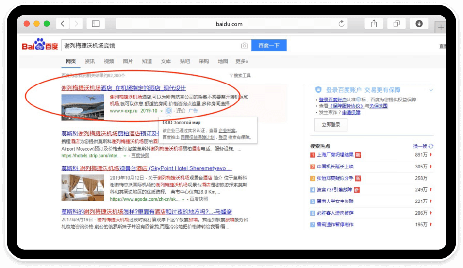
Task: Switch to the 资讯 tab
Action: tap(90, 61)
